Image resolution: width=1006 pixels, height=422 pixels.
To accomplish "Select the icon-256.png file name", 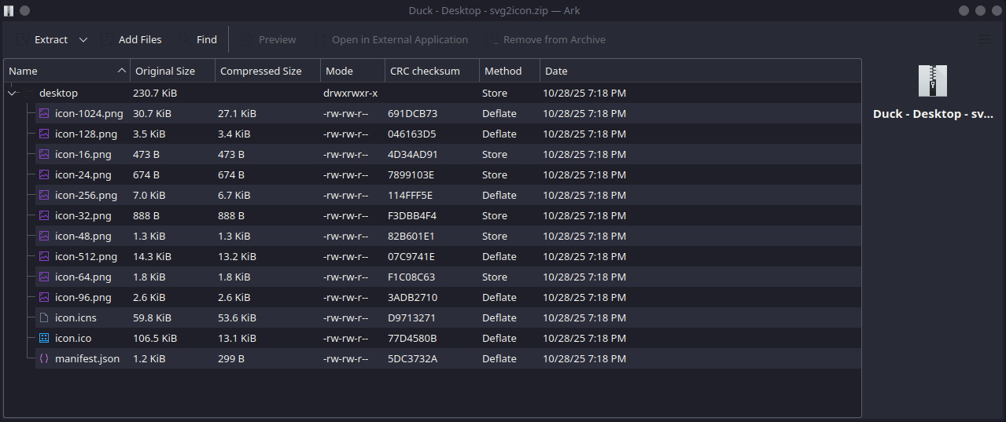I will 86,195.
